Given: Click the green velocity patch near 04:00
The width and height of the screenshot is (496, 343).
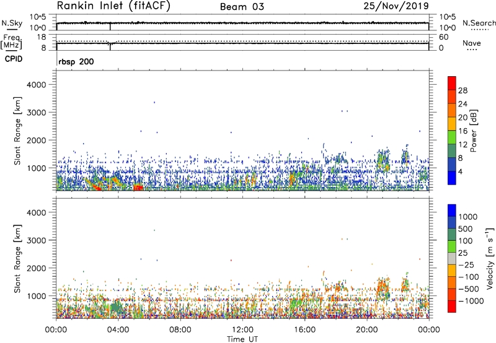Looking at the screenshot, I should click(116, 306).
